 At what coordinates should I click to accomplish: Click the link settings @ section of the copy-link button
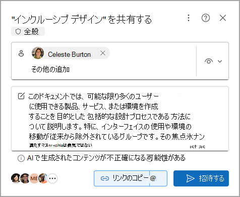(158, 178)
